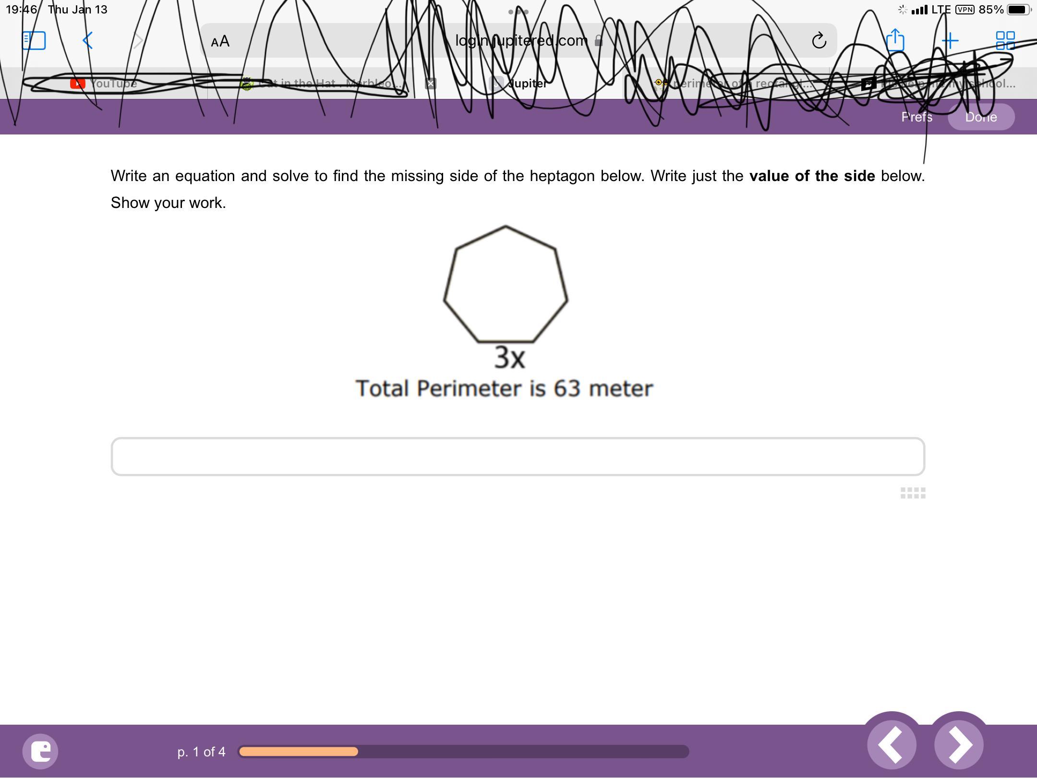Viewport: 1037px width, 778px height.
Task: Open the Prefs link
Action: (x=916, y=117)
